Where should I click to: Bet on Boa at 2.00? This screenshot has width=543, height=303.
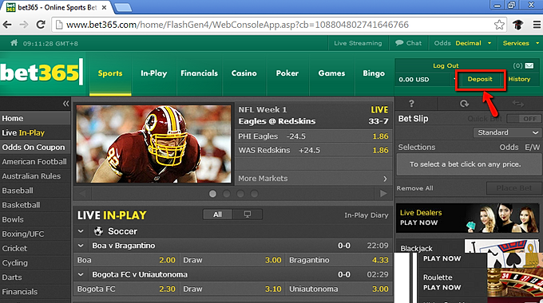pos(126,260)
